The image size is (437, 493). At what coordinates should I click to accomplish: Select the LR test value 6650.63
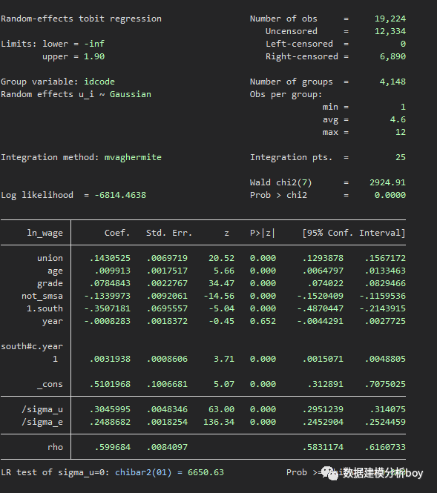point(206,472)
